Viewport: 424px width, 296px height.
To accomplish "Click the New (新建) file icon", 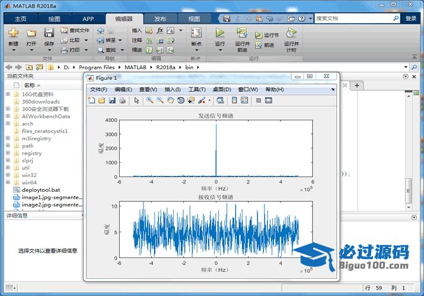I will 13,33.
